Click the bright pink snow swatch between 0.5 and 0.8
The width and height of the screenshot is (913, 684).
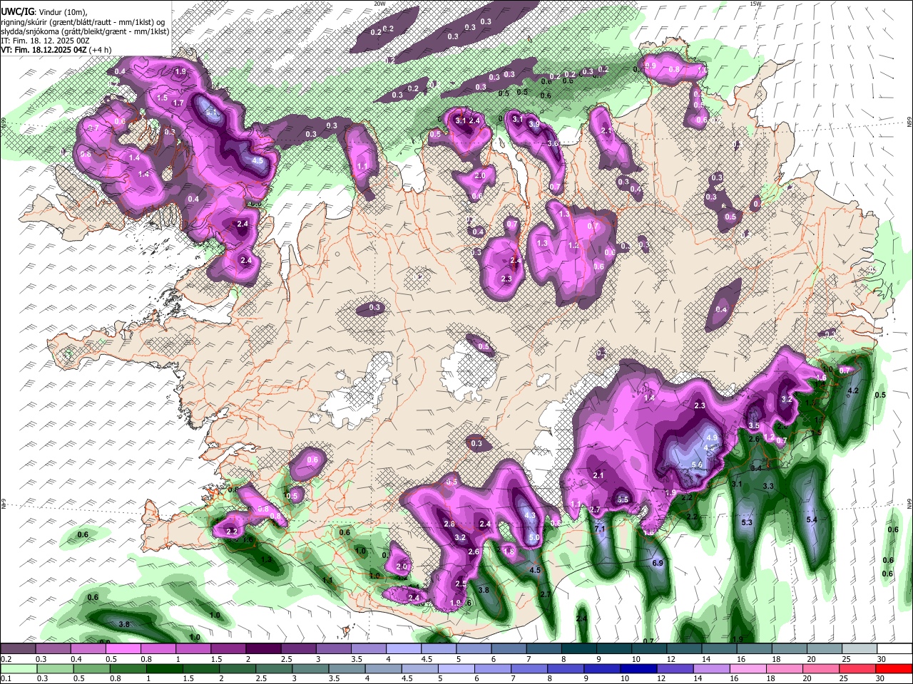[123, 649]
